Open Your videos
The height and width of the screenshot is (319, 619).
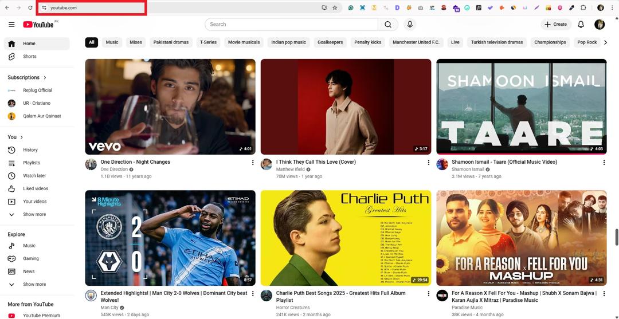(37, 202)
